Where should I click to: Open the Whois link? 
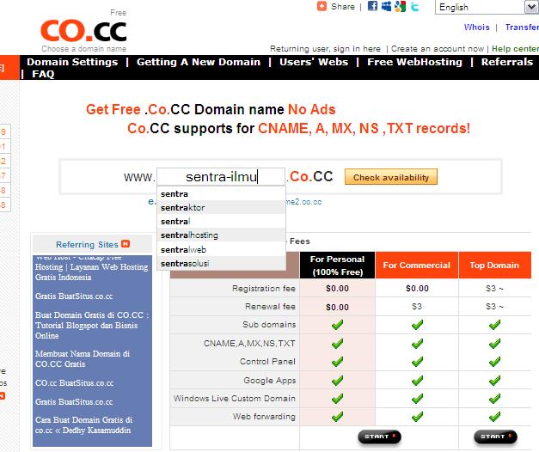click(x=477, y=27)
